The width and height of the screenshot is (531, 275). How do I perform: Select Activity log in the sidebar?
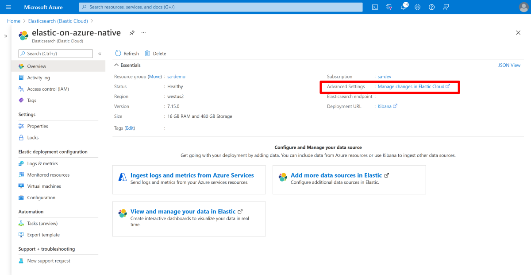38,77
